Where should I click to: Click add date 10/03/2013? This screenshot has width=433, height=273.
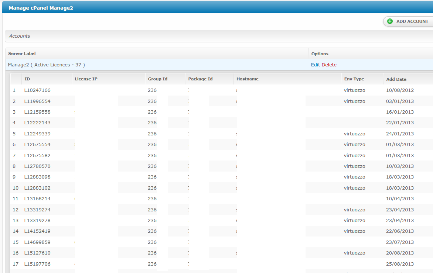400,166
